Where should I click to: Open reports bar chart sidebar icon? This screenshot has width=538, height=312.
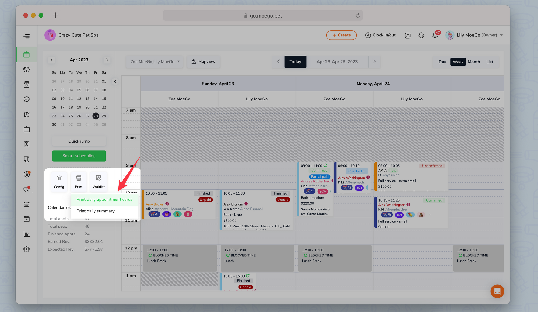tap(26, 234)
